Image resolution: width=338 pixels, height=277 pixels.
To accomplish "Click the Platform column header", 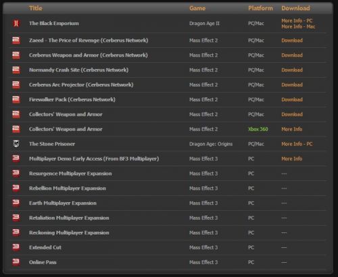I will tap(260, 8).
